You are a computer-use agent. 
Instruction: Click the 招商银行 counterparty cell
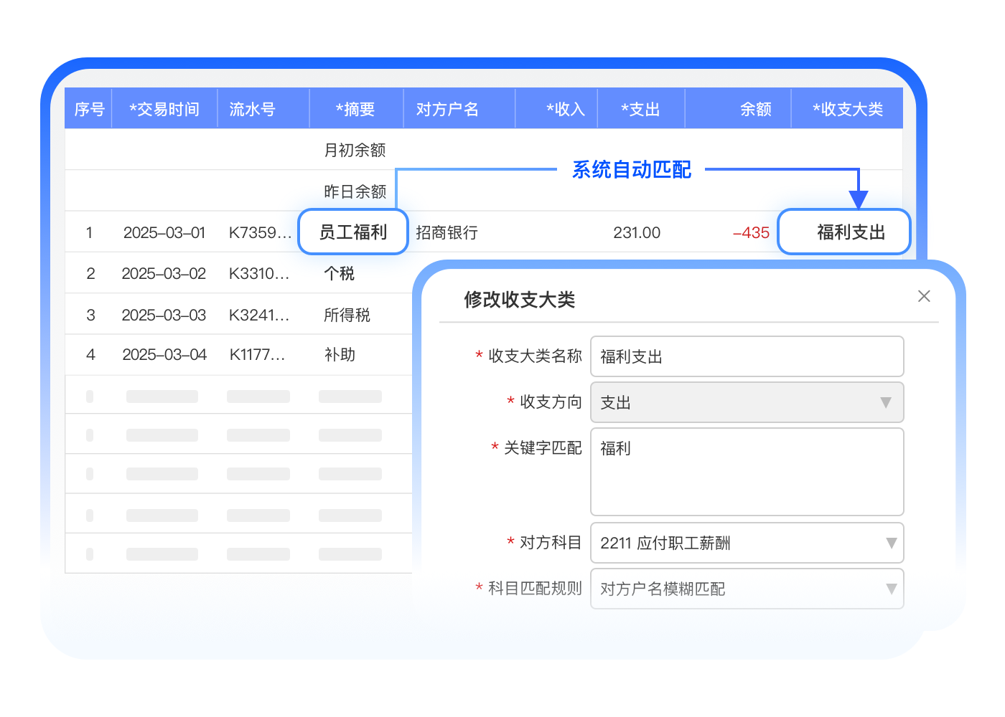(447, 232)
